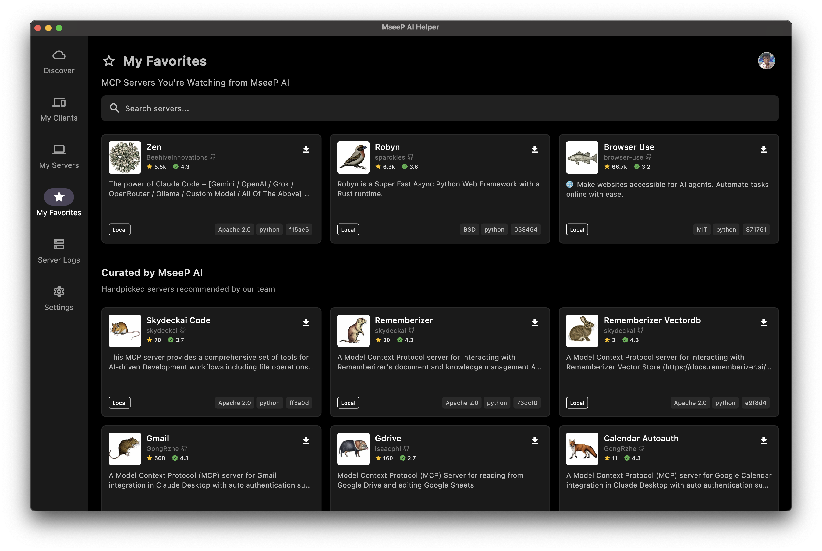The image size is (822, 551).
Task: Click the Local tag on Zen card
Action: (119, 229)
